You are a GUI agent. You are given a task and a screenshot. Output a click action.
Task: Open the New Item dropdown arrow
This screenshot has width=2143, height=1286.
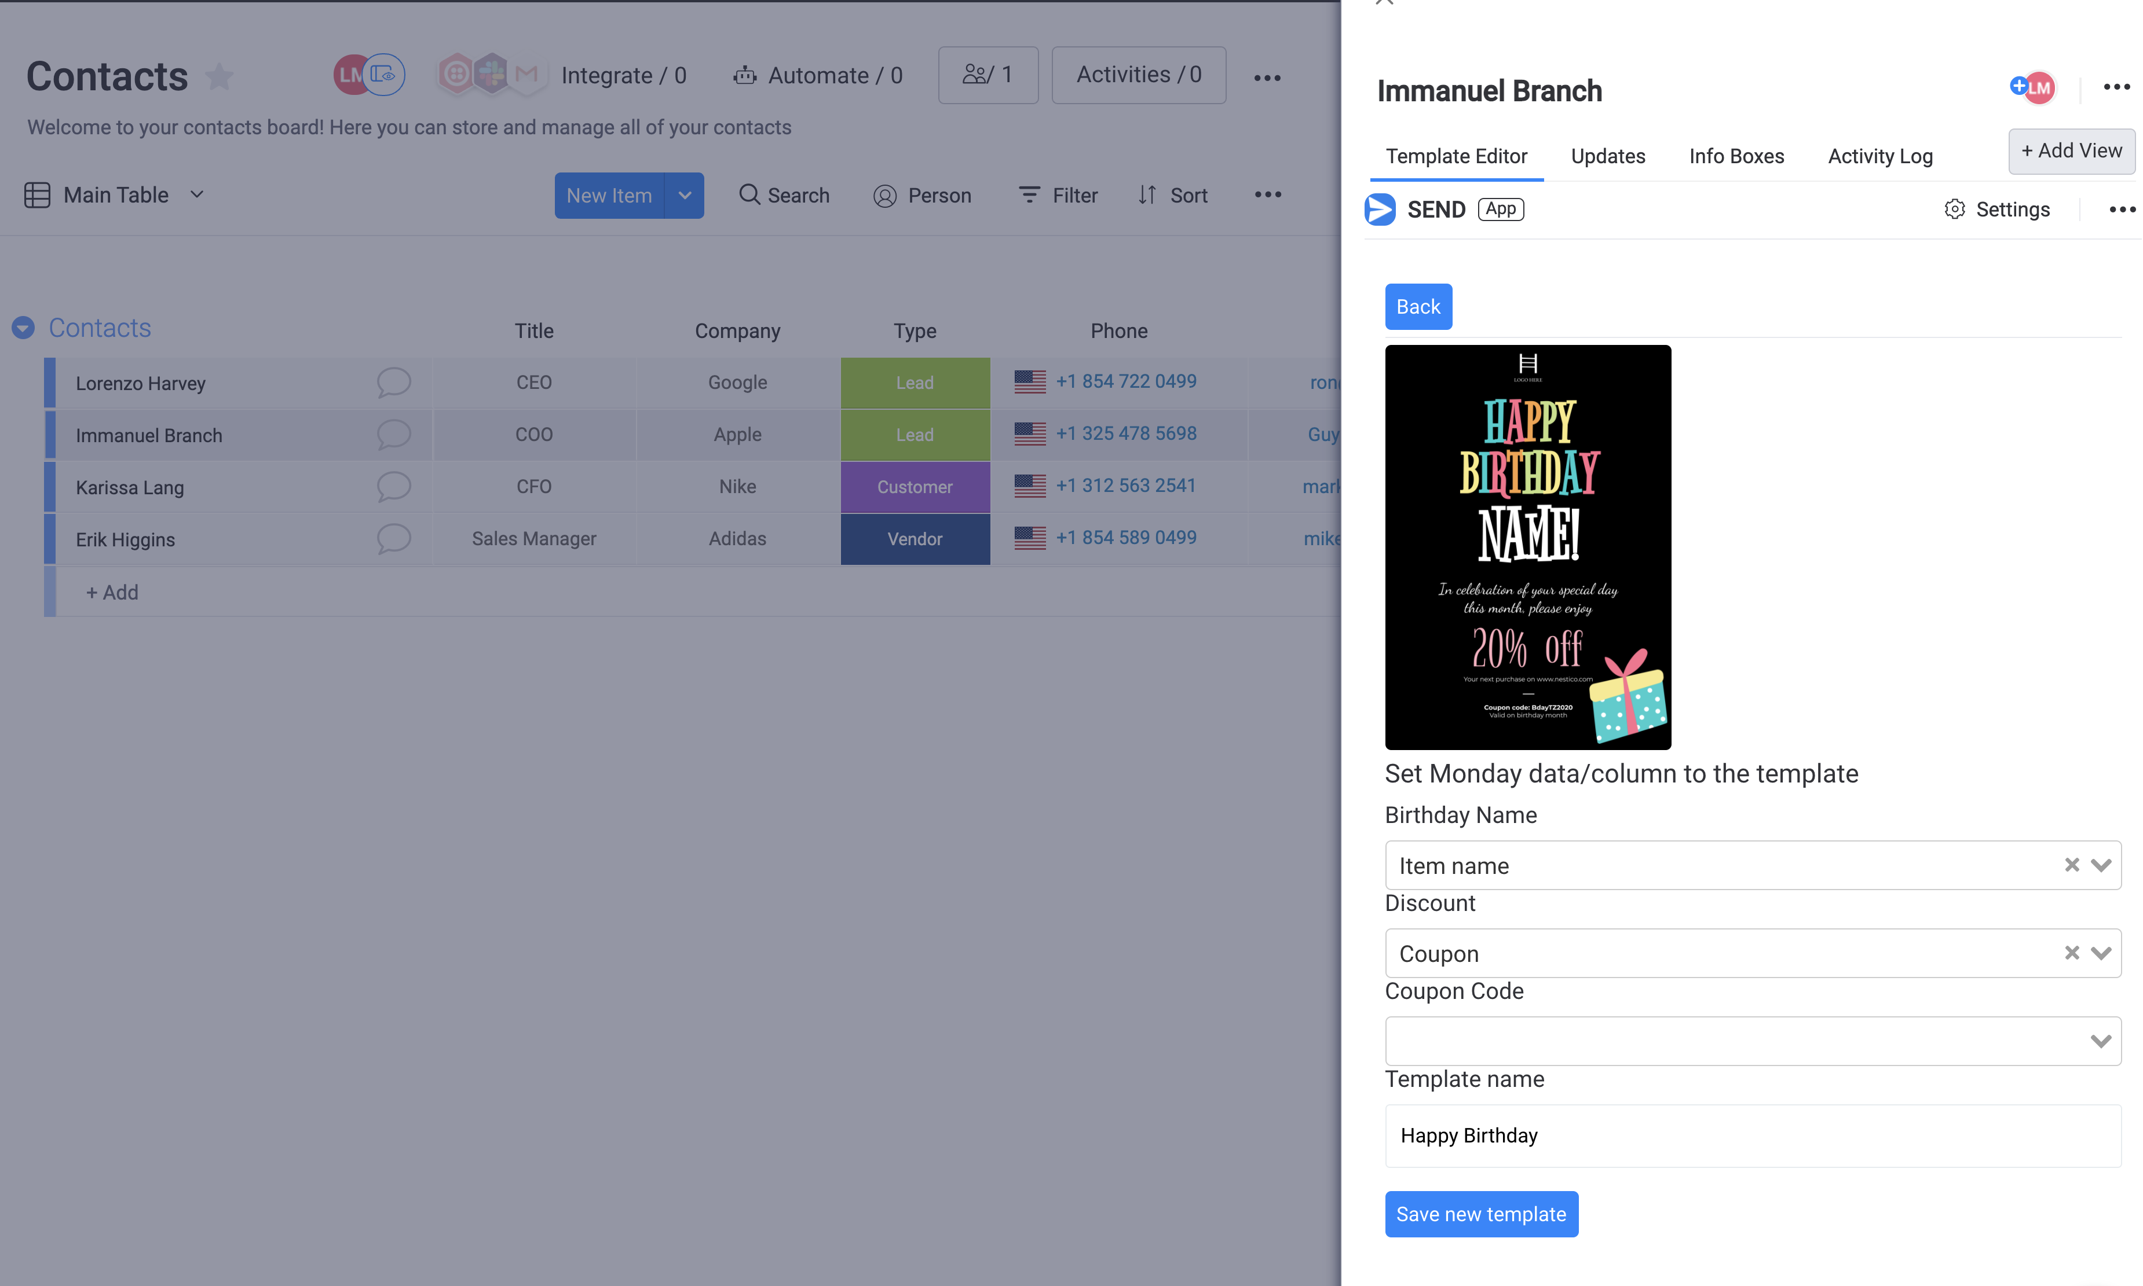coord(684,196)
